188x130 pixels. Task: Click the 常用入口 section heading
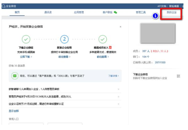(x=14, y=119)
